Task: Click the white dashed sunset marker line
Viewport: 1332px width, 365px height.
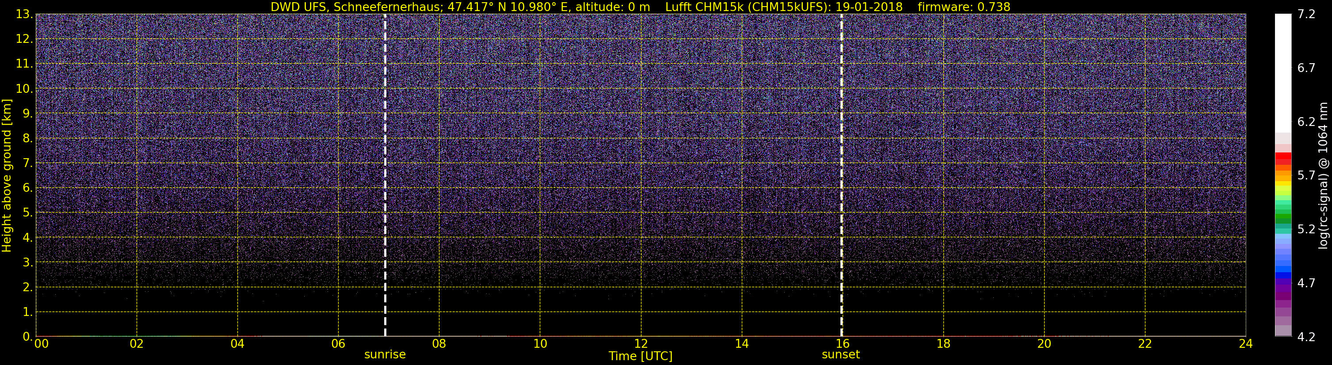Action: [841, 175]
